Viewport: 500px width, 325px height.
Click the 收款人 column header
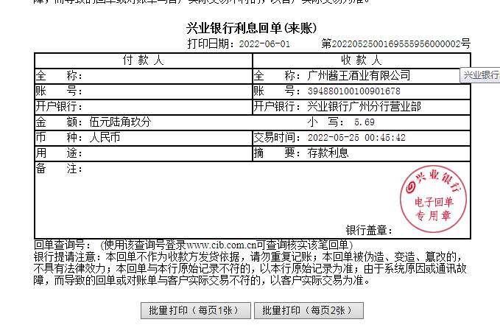[362, 60]
